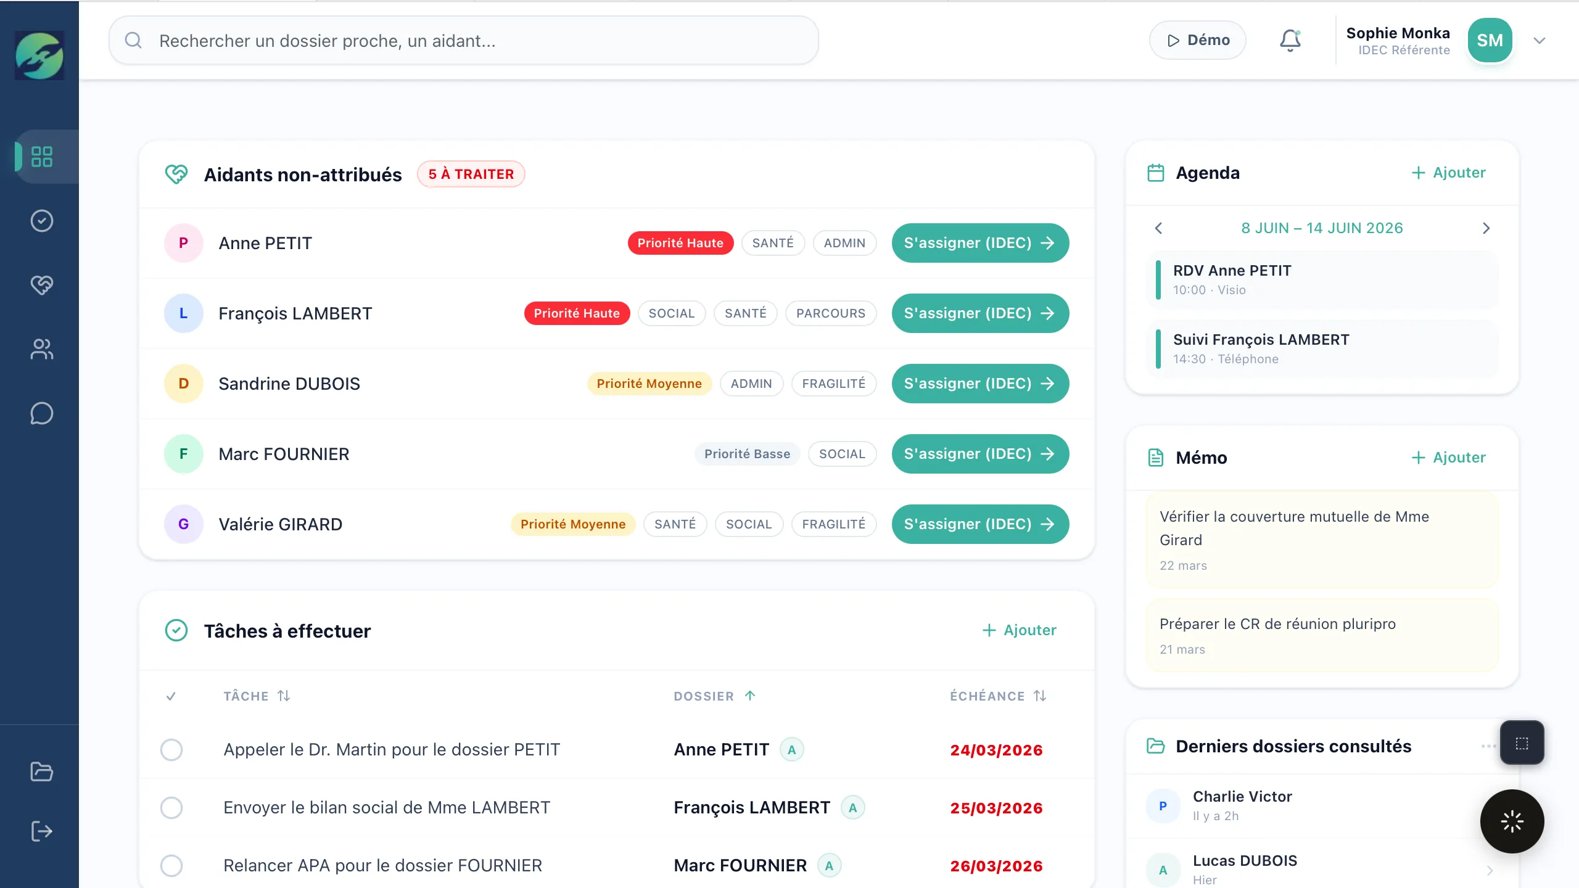Sort tasks by ÉCHÉANCE column
The height and width of the screenshot is (888, 1579).
[998, 696]
